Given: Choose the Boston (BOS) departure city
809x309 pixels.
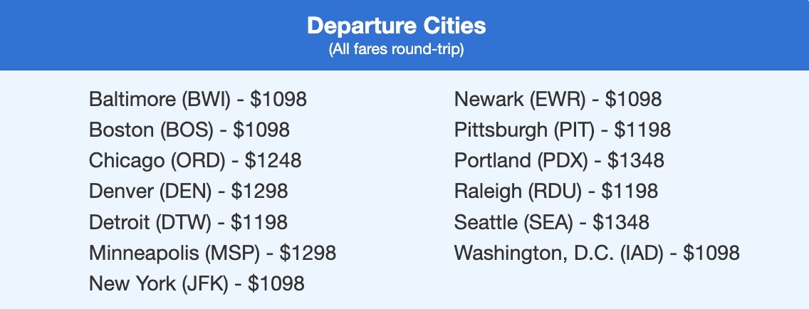Looking at the screenshot, I should point(189,130).
